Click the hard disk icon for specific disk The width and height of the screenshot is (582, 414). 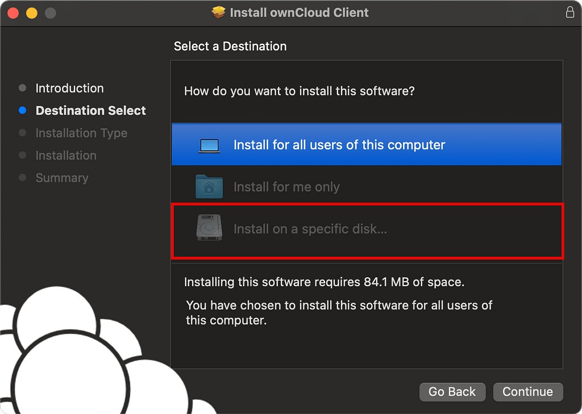[x=209, y=228]
